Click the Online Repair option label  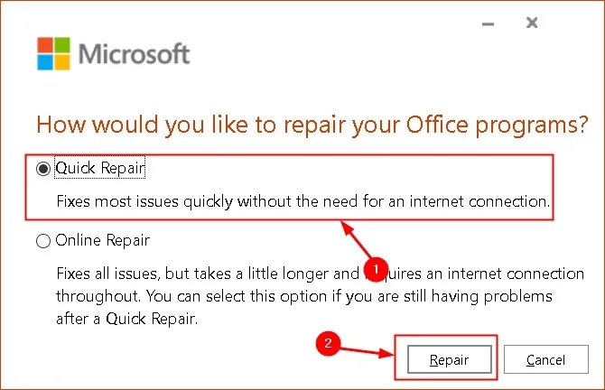(102, 241)
